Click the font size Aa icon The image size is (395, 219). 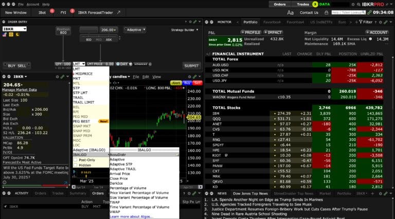pyautogui.click(x=290, y=12)
